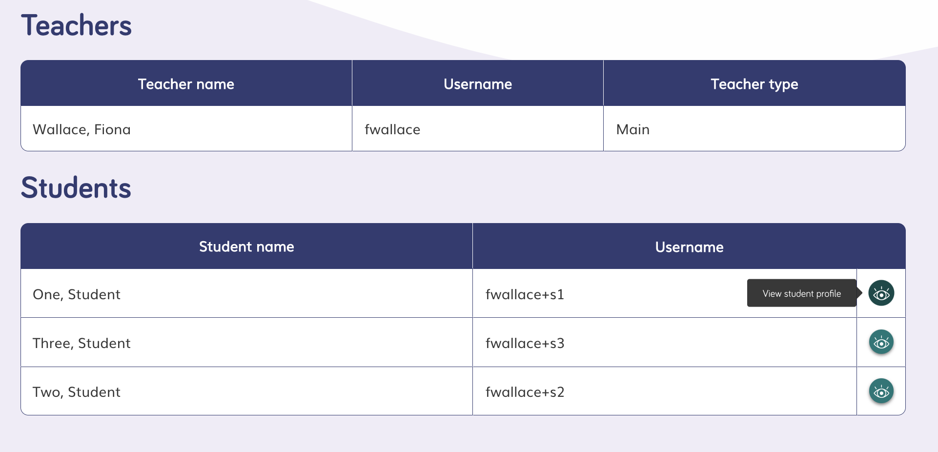Click the teachers table Username header
The width and height of the screenshot is (938, 452).
478,83
